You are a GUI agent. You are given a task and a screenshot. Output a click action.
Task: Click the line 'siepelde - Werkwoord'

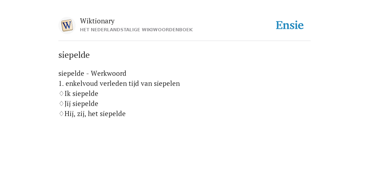[x=92, y=73]
